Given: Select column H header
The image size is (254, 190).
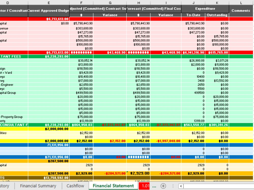Looking at the screenshot, I should click(138, 3).
